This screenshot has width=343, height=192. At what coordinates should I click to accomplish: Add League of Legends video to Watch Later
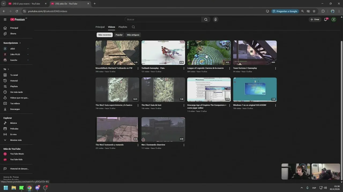[x=228, y=44]
